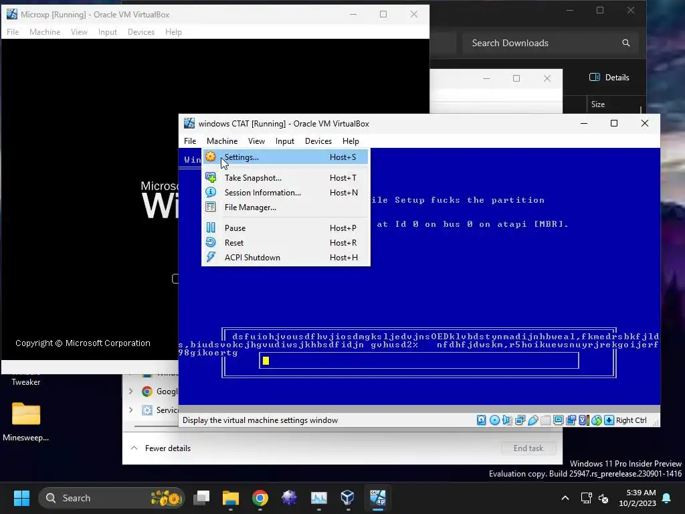The image size is (685, 514).
Task: Select Minesweeper folder on desktop
Action: (x=26, y=421)
